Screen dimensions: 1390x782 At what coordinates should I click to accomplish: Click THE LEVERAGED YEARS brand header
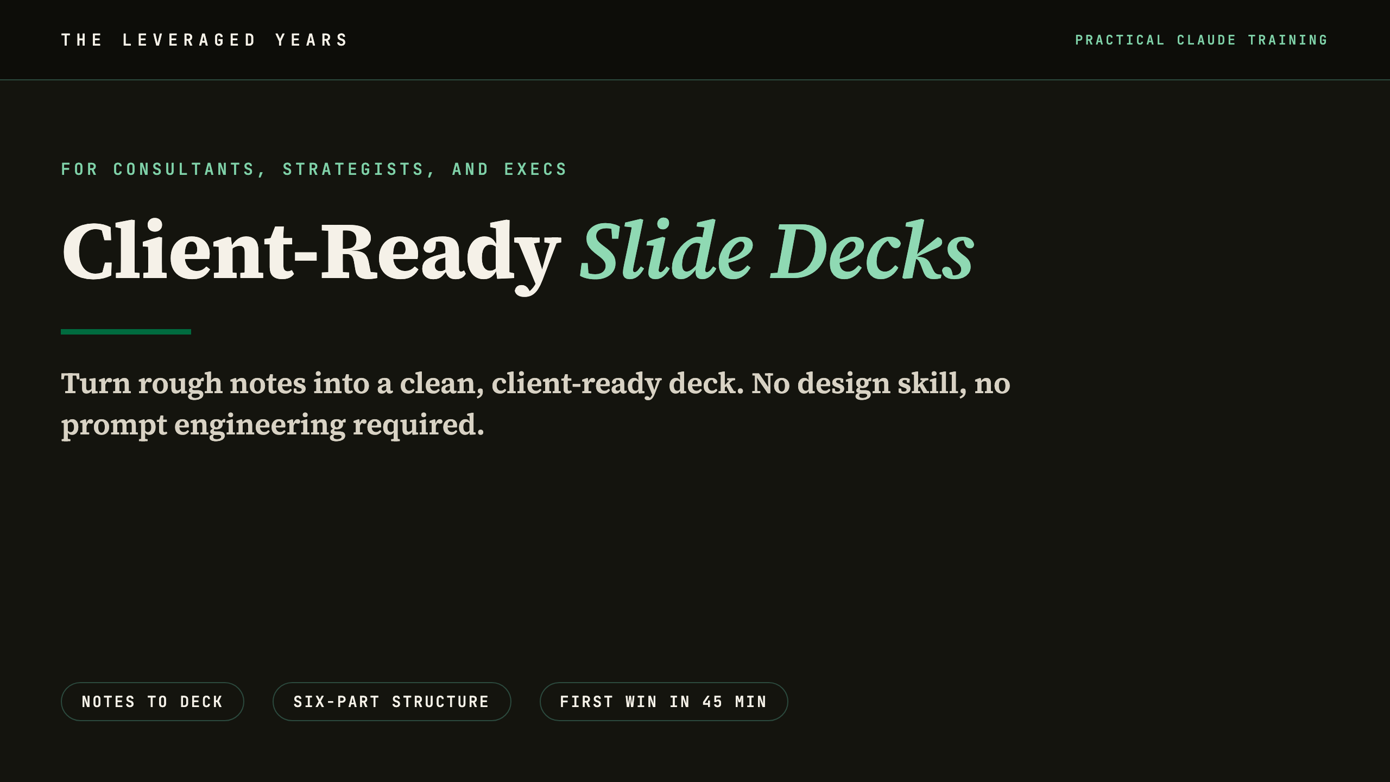pyautogui.click(x=205, y=40)
